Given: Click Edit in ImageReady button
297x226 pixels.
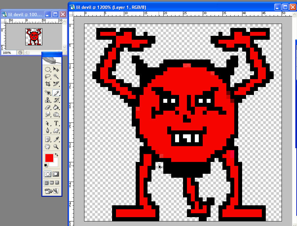Looking at the screenshot, I should (52, 191).
